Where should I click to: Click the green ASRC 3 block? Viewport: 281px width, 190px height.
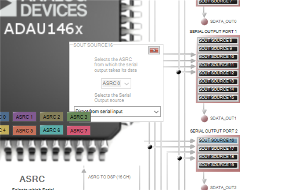pos(79,117)
